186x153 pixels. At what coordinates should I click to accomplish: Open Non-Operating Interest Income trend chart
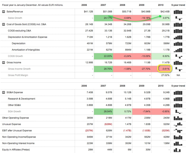pos(178,144)
